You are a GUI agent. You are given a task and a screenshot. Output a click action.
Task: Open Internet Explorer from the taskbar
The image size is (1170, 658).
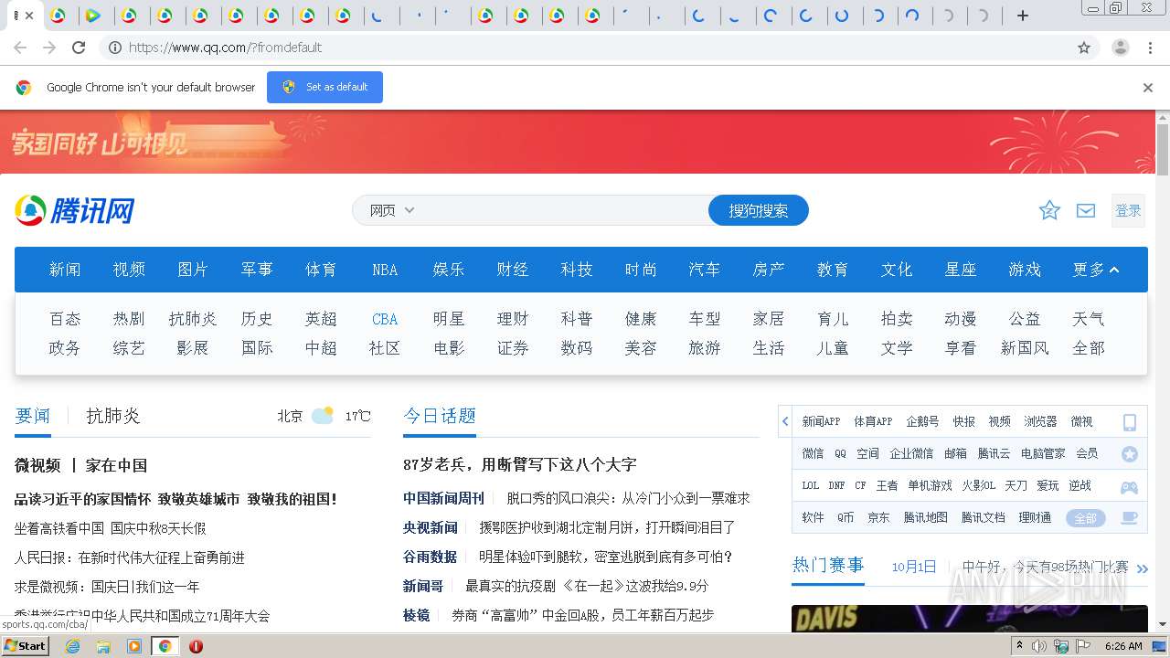tap(73, 646)
